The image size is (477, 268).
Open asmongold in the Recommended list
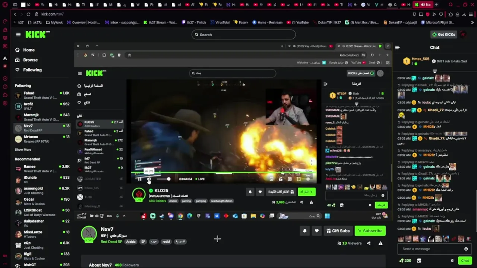pos(42,191)
